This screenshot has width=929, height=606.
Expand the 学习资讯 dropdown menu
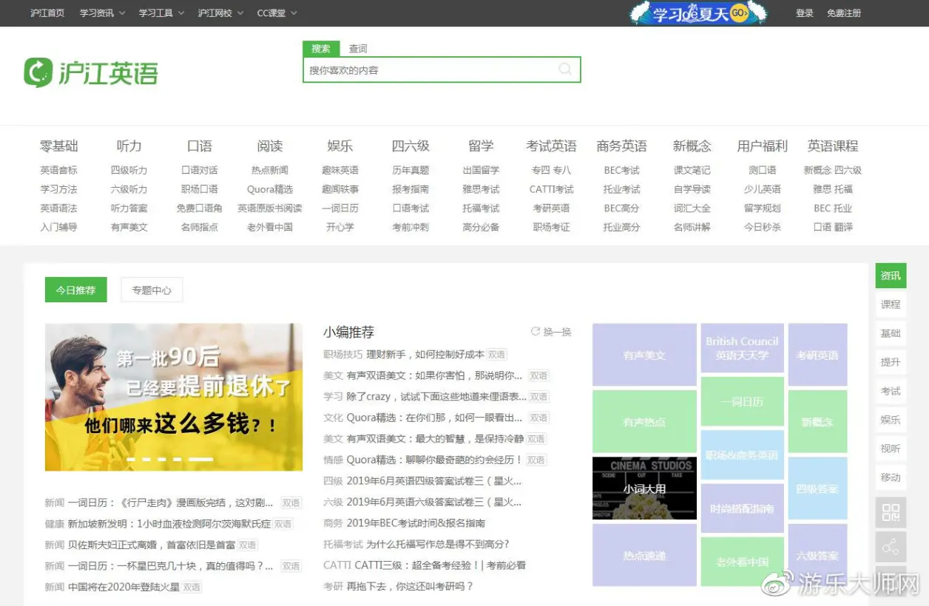coord(103,13)
